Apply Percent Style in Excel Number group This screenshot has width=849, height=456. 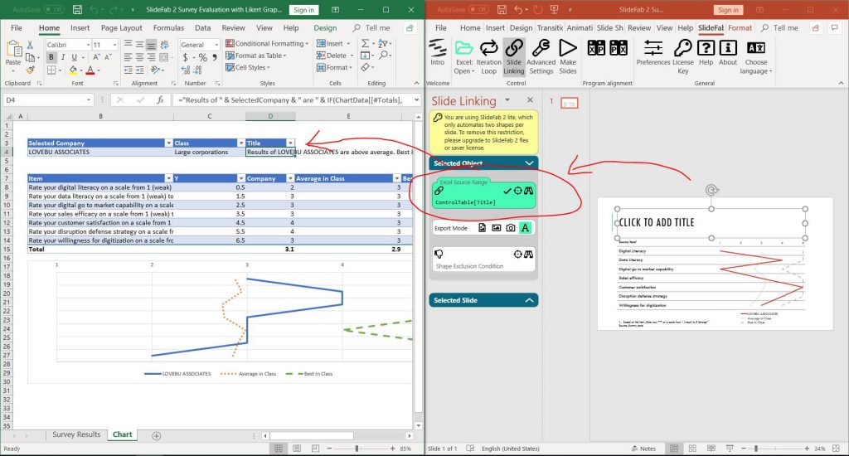(202, 57)
